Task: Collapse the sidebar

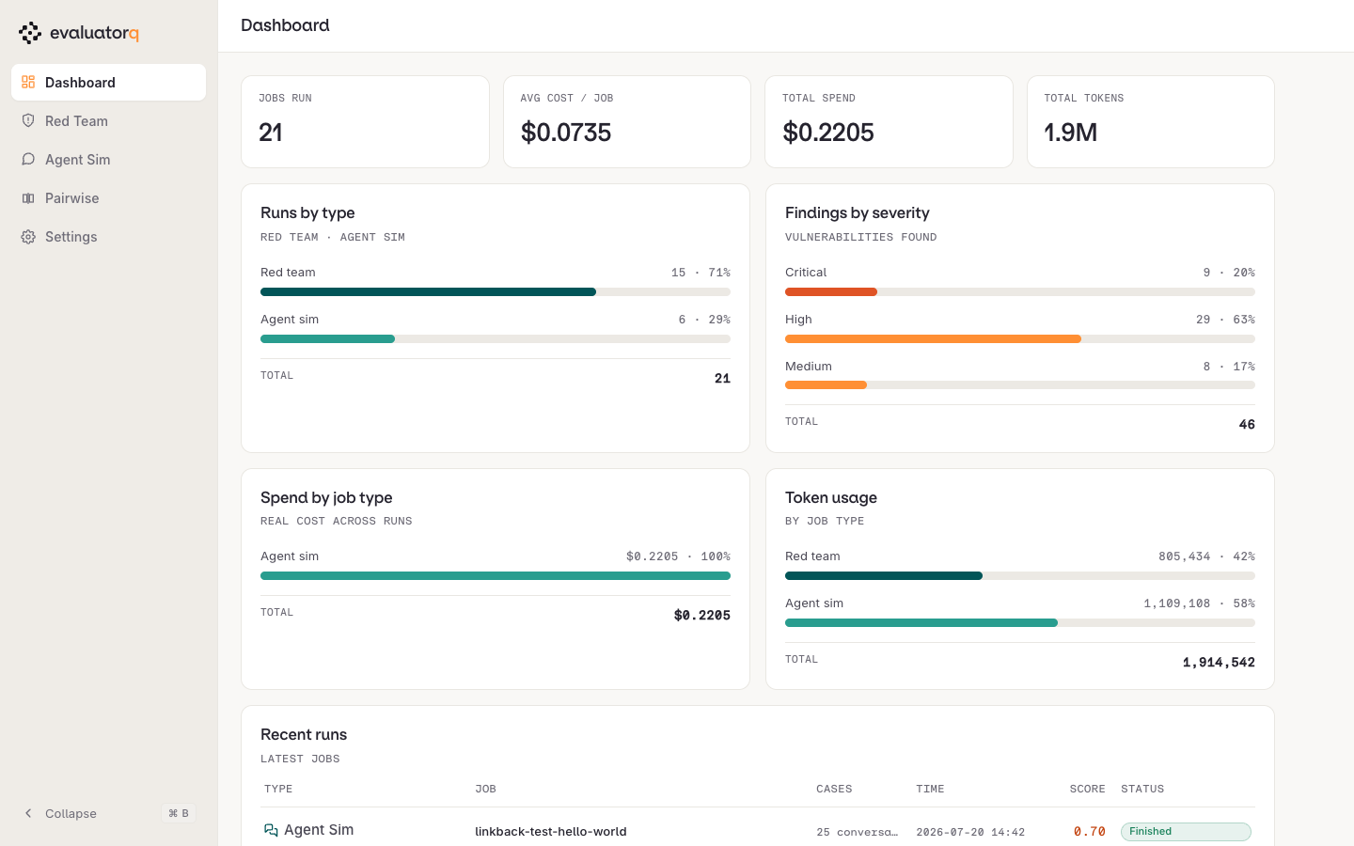Action: pyautogui.click(x=108, y=813)
